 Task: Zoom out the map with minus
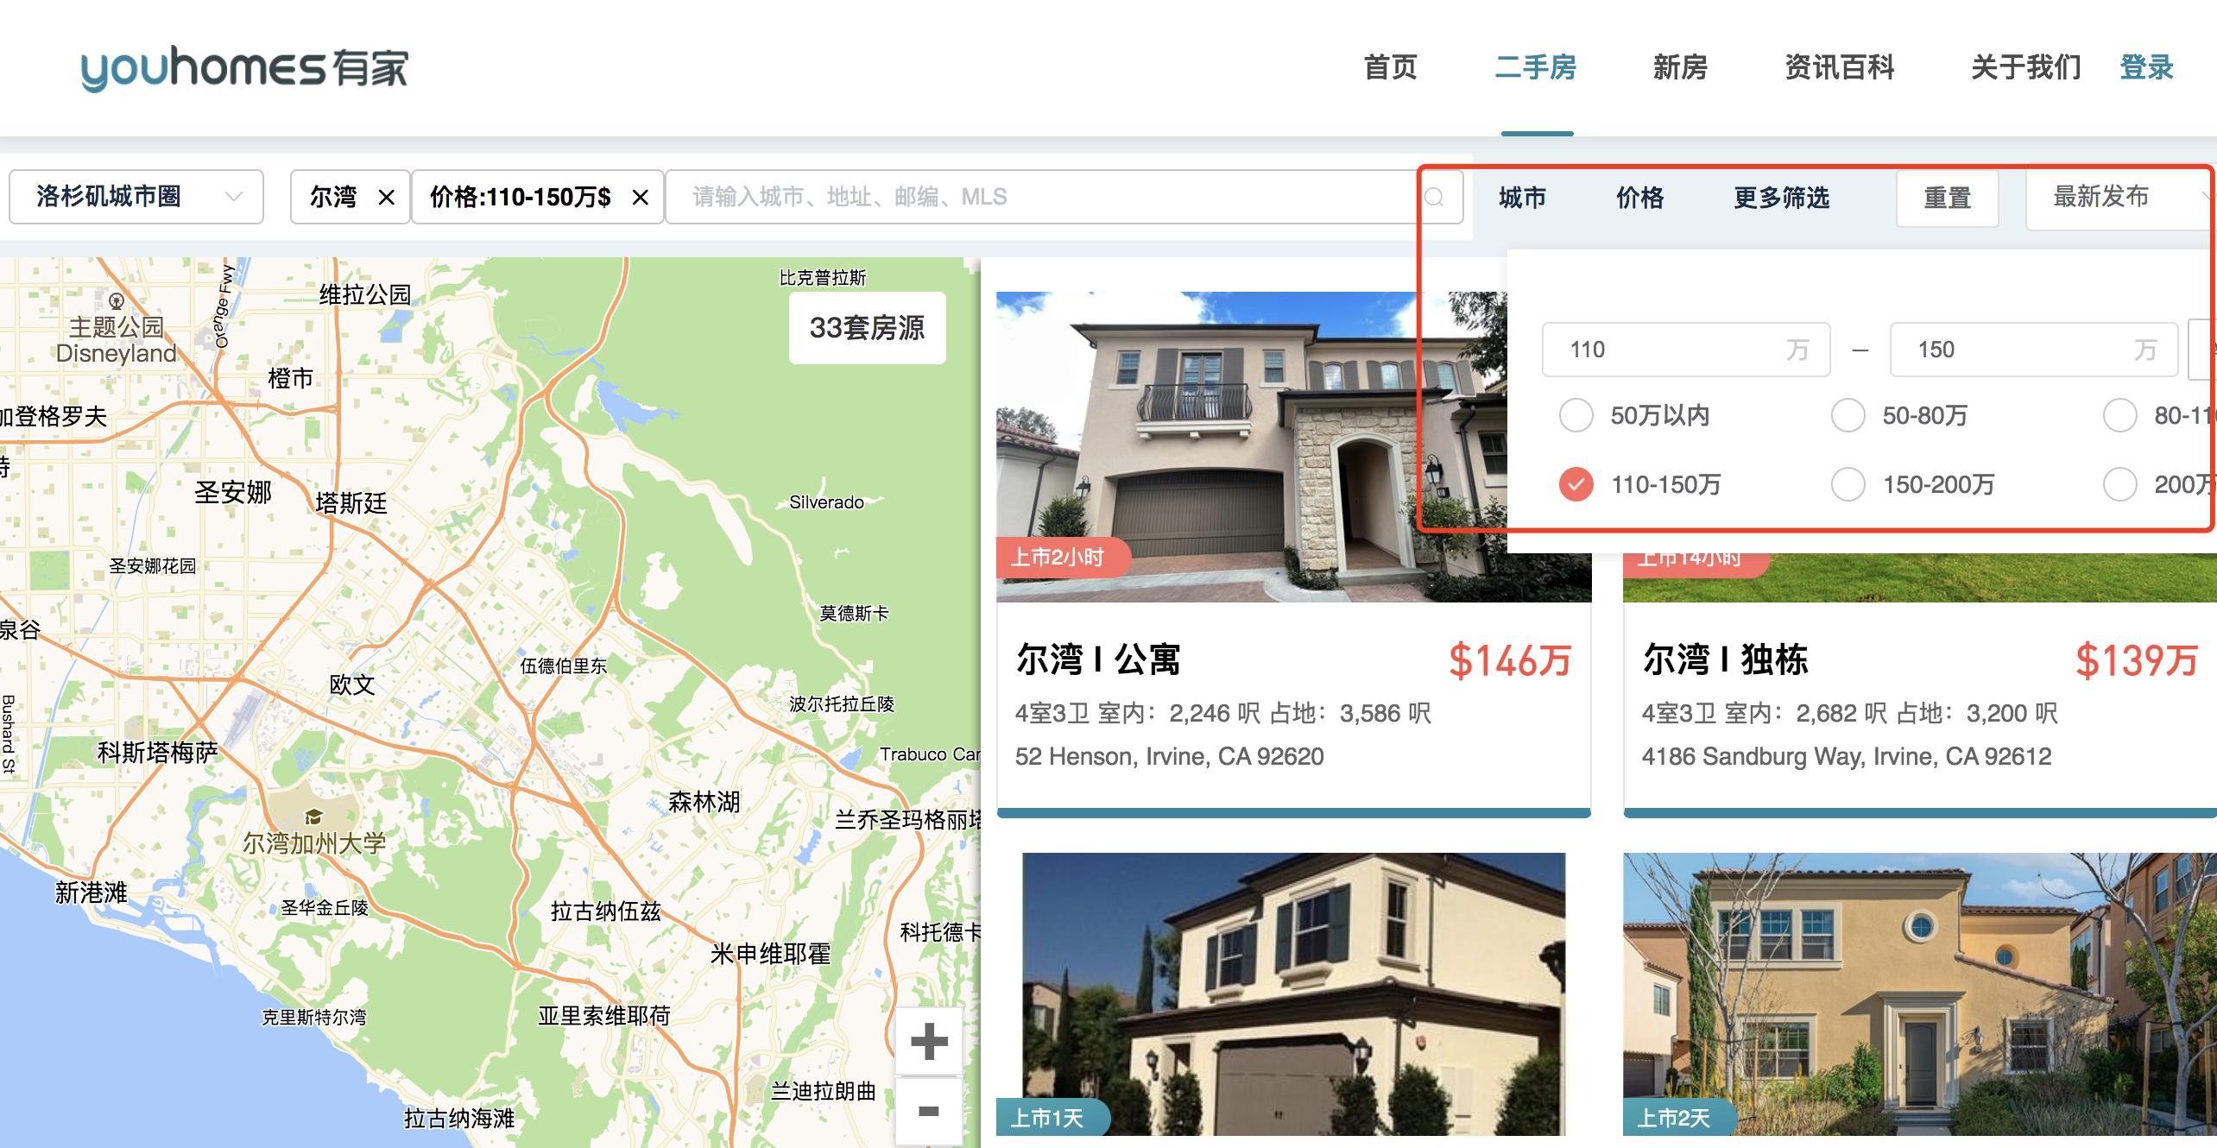coord(929,1111)
